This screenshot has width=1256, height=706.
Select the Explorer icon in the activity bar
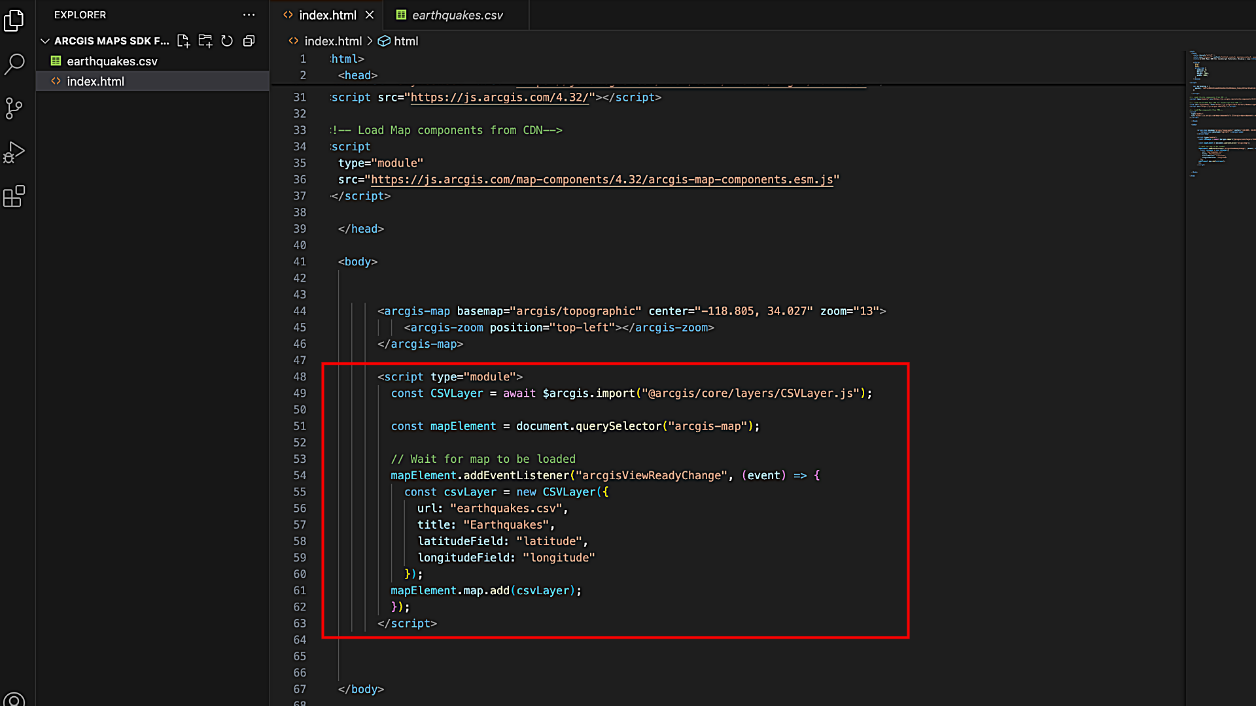coord(14,20)
